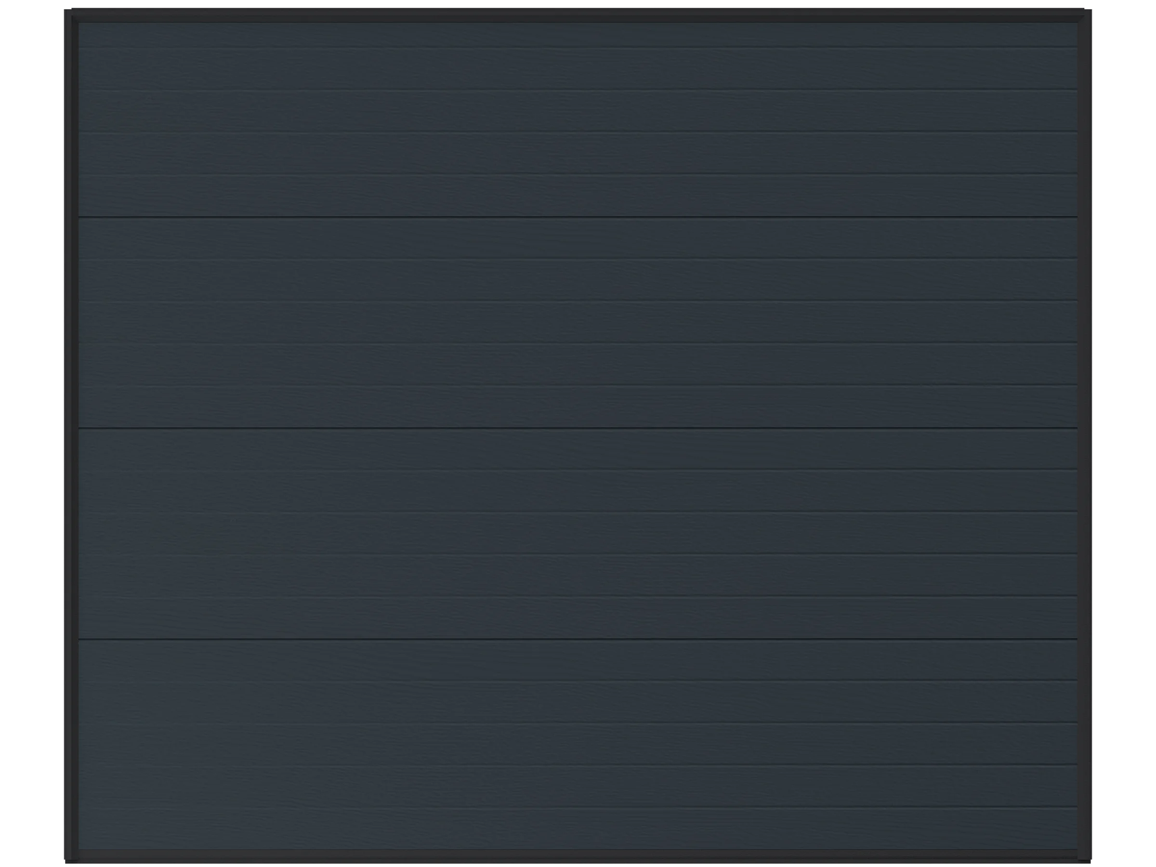Click the white margin left of the door
Viewport: 1156px width, 867px height.
(30, 434)
